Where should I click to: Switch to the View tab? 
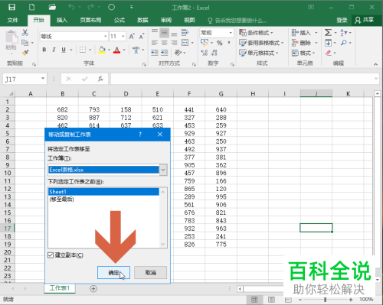point(189,20)
